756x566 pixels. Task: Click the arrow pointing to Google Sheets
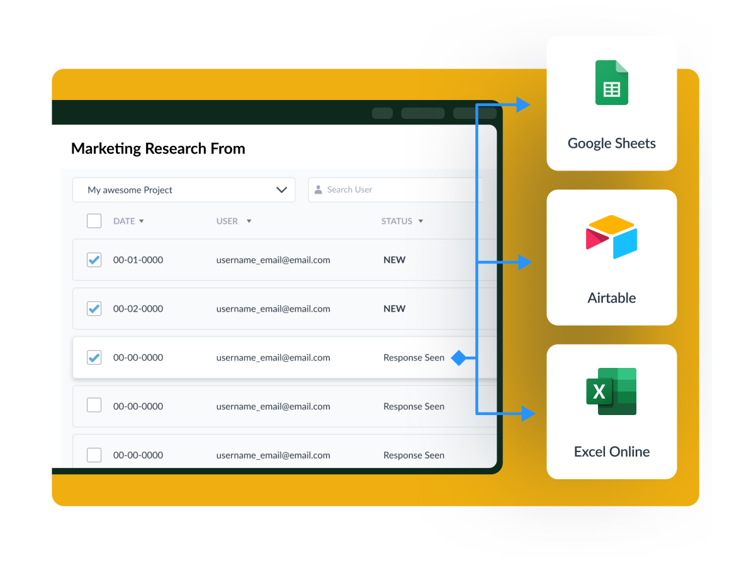[x=523, y=105]
